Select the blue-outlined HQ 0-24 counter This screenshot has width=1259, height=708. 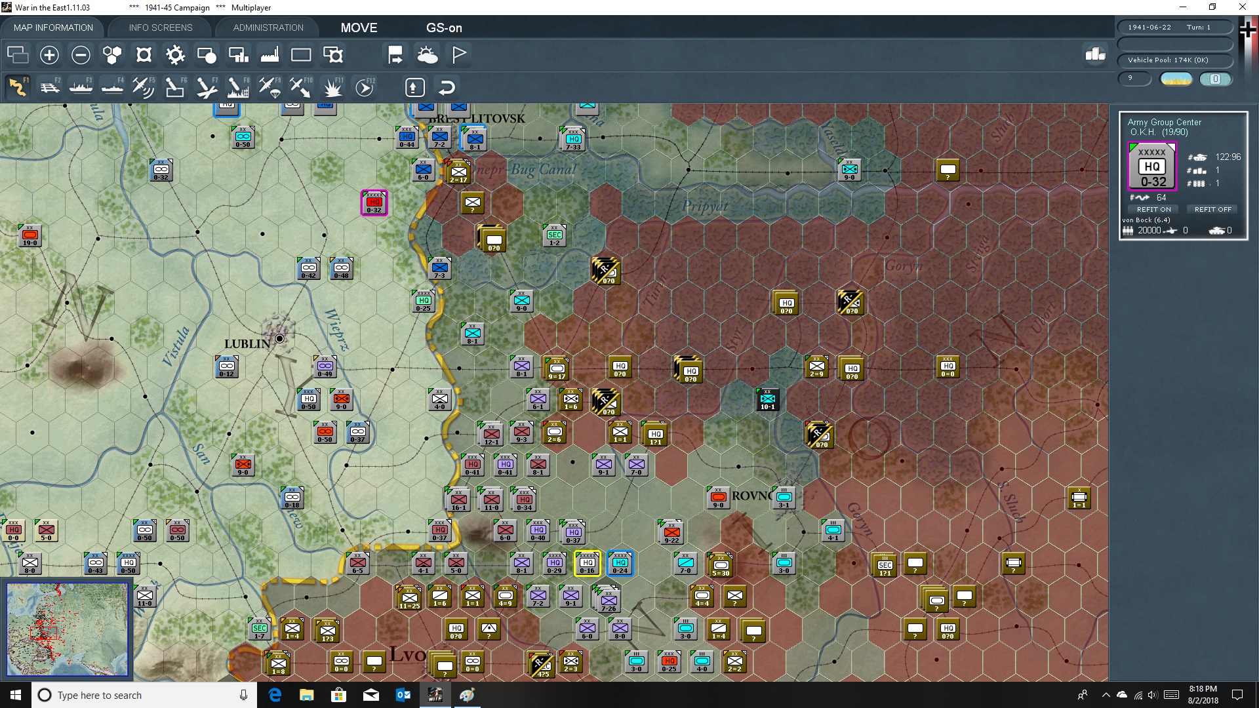(x=620, y=563)
